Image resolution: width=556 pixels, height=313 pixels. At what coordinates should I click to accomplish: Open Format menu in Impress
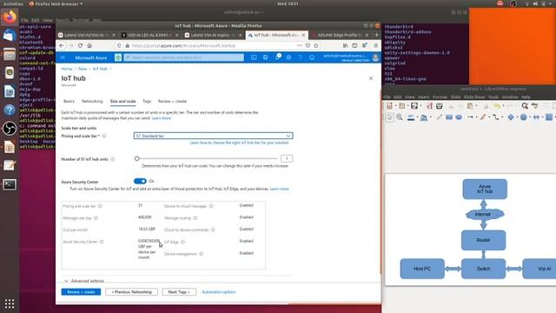coord(440,97)
